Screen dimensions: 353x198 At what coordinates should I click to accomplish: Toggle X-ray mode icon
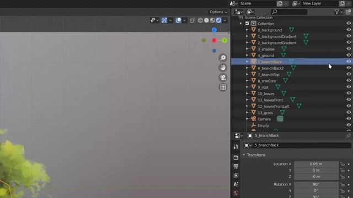192,20
